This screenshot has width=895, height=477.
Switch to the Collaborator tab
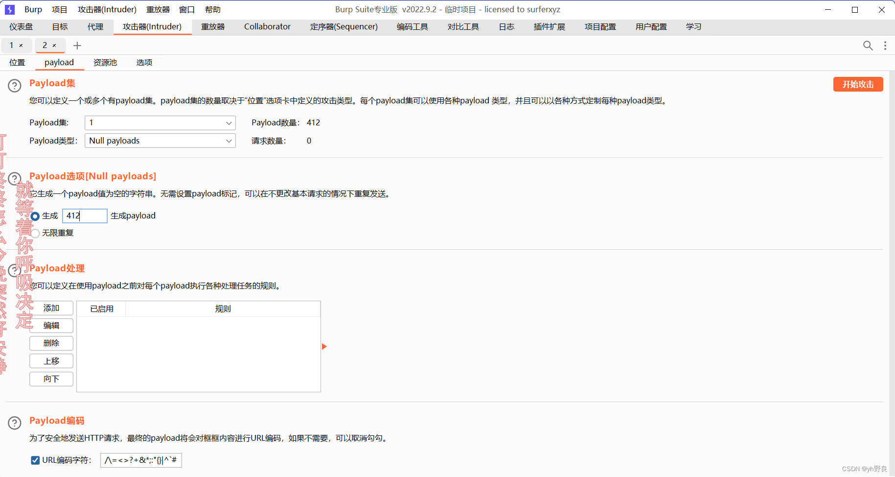tap(267, 27)
